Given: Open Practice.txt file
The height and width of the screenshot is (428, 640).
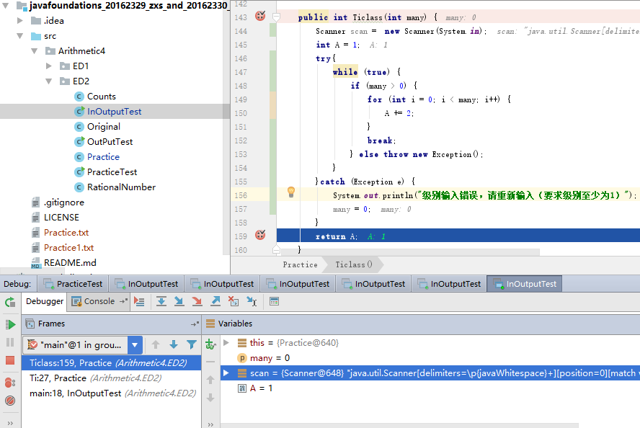Looking at the screenshot, I should point(66,232).
